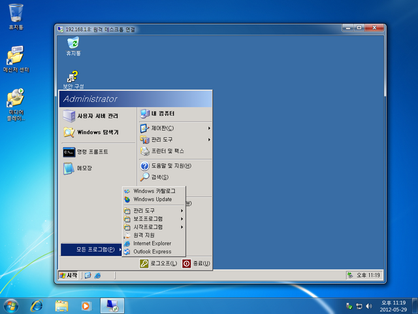Click the host clock showing 2012-05-29
The height and width of the screenshot is (314, 418).
click(x=393, y=306)
